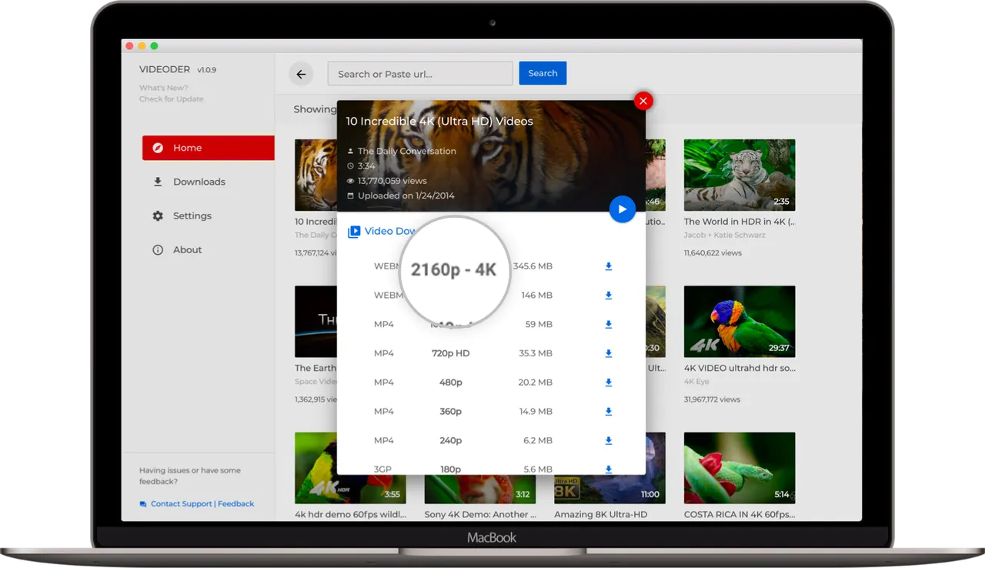Open the Home section
This screenshot has height=568, width=985.
pyautogui.click(x=208, y=148)
